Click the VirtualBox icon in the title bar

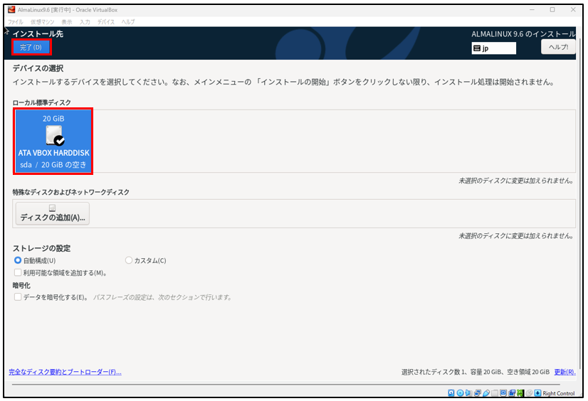(x=11, y=10)
